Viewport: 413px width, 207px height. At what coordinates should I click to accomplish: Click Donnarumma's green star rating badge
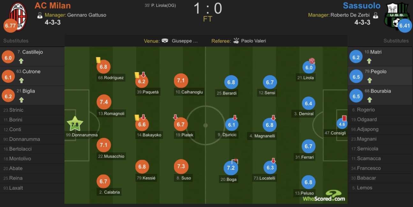tap(75, 125)
